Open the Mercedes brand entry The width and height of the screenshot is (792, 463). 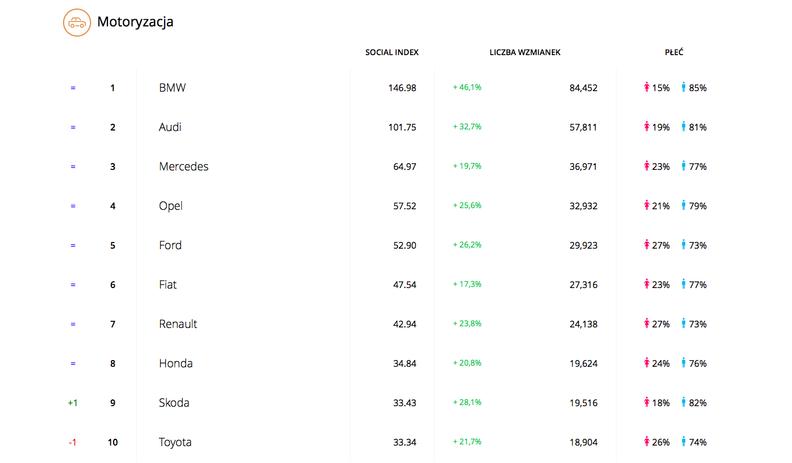click(183, 167)
